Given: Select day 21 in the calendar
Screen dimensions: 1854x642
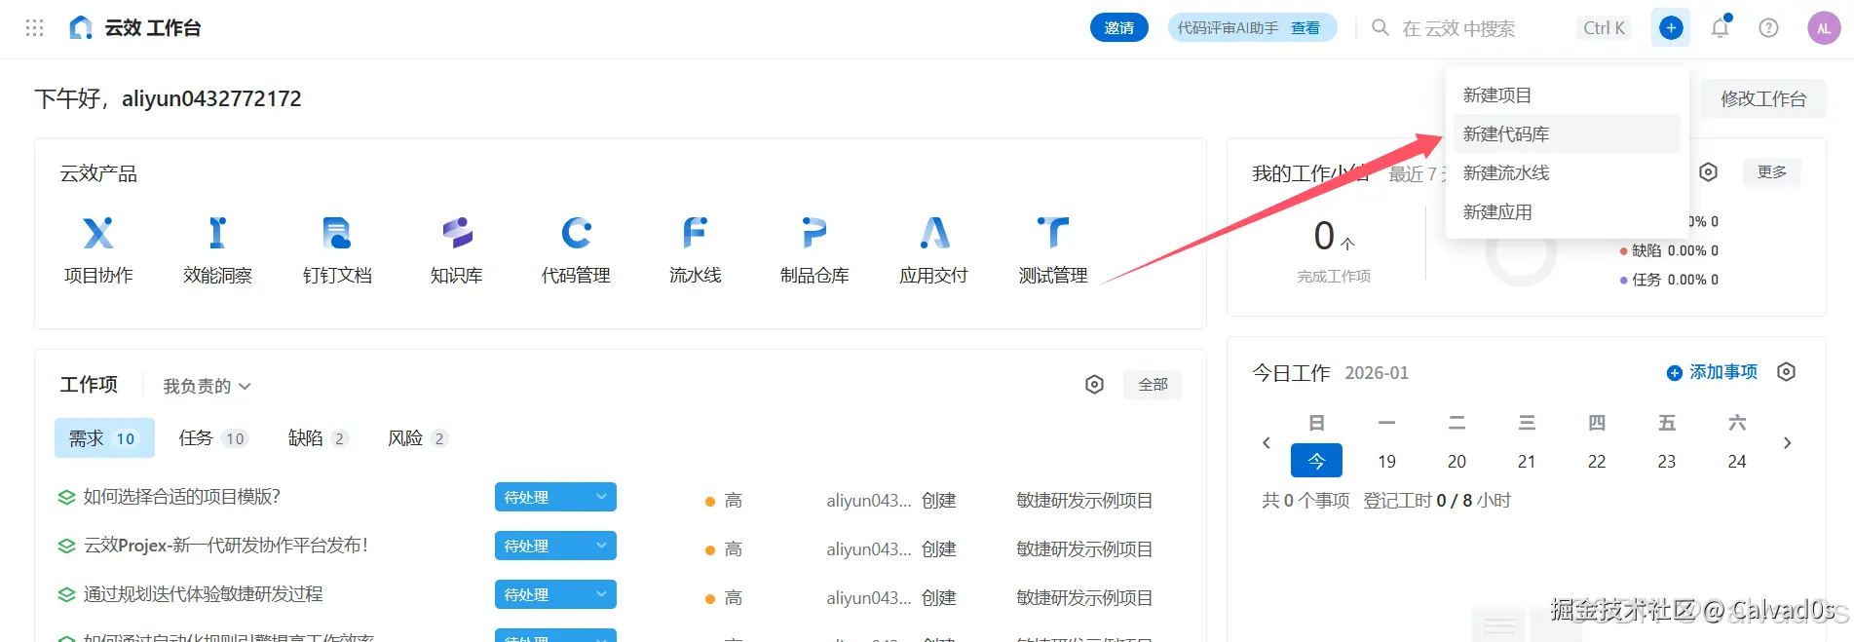Looking at the screenshot, I should (1527, 462).
